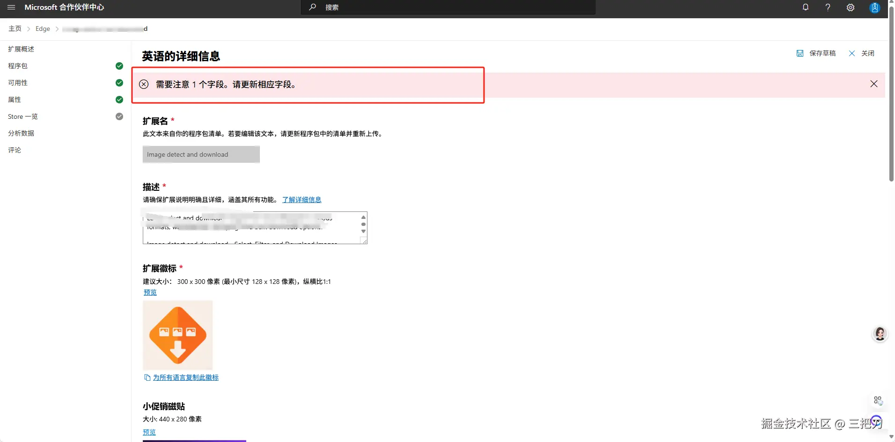Click the floating apps widget icon
The width and height of the screenshot is (895, 442).
coord(878,400)
